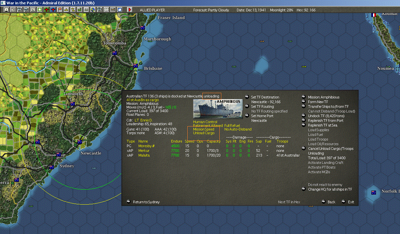
Task: Click Cancel Unload Cargo/Troops
Action: (x=331, y=149)
